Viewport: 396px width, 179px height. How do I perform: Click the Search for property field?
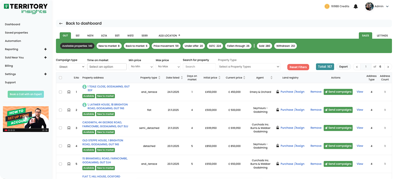coord(199,67)
